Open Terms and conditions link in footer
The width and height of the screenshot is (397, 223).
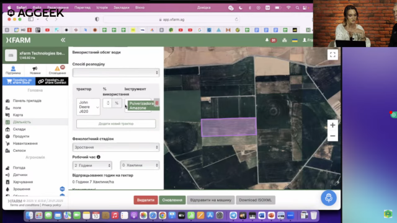pyautogui.click(x=24, y=205)
